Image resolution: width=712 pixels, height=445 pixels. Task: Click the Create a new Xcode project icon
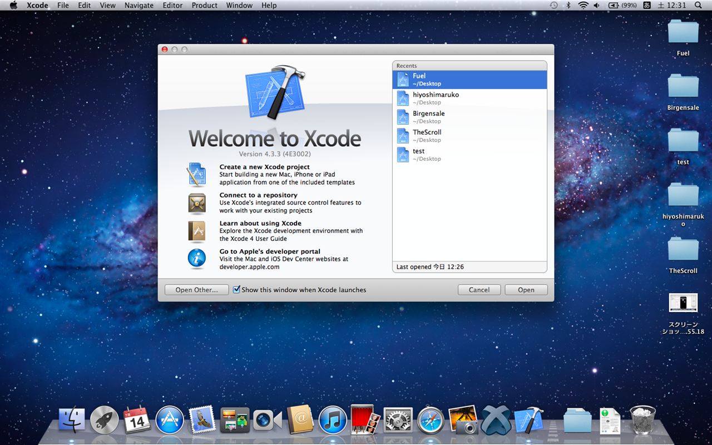[197, 175]
